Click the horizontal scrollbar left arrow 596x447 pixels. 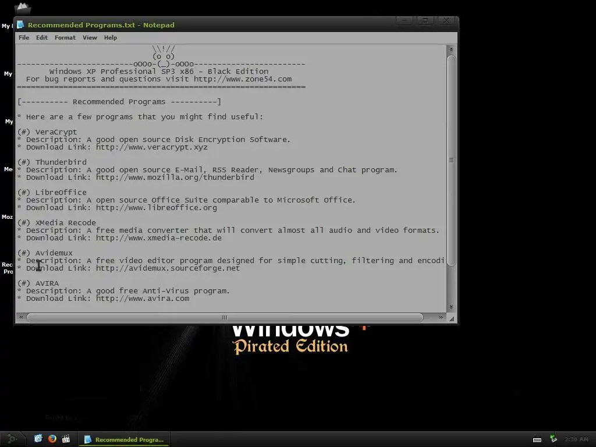(x=21, y=317)
